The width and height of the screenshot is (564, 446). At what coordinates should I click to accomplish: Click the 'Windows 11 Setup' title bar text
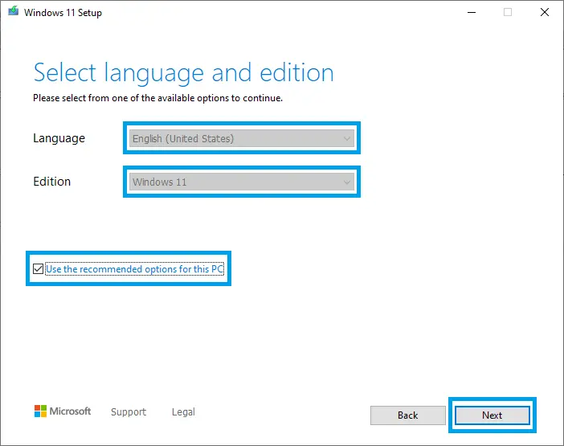pos(65,13)
